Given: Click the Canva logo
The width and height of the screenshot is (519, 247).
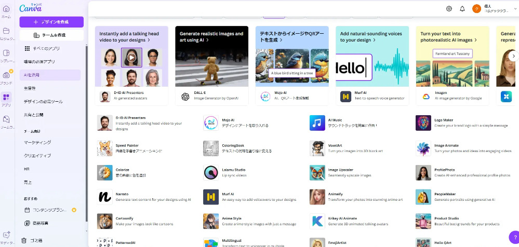Looking at the screenshot, I should point(31,7).
